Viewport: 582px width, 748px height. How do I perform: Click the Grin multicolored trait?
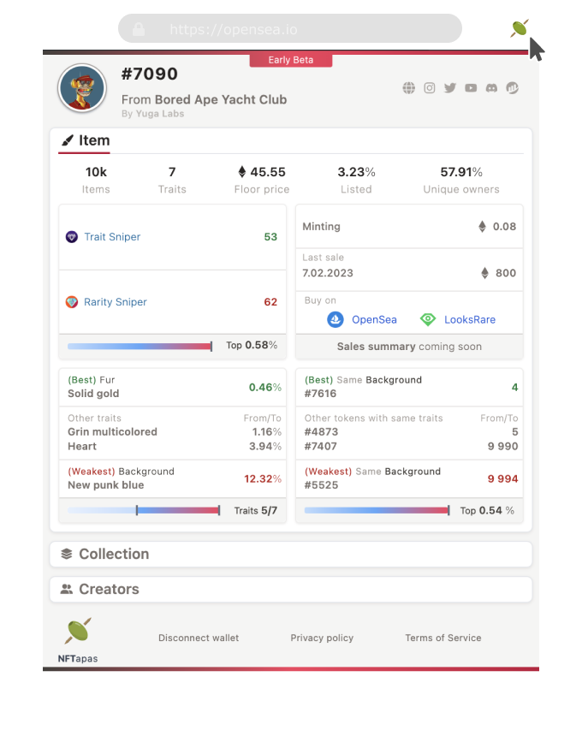click(x=112, y=431)
